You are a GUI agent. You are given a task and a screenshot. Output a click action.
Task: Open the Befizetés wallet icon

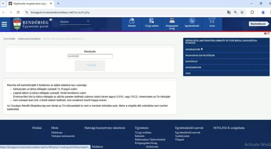(x=132, y=21)
